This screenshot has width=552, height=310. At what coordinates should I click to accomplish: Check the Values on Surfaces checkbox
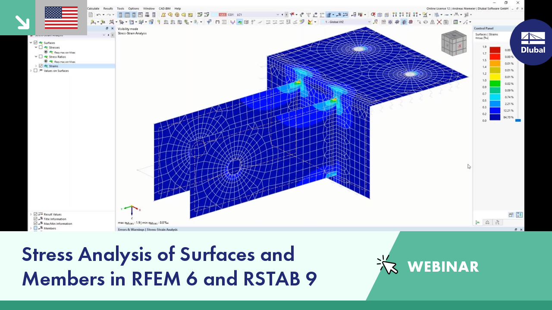[35, 71]
